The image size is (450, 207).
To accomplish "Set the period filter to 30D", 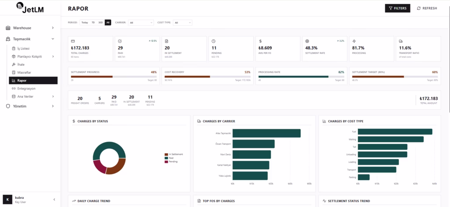I will (x=100, y=22).
